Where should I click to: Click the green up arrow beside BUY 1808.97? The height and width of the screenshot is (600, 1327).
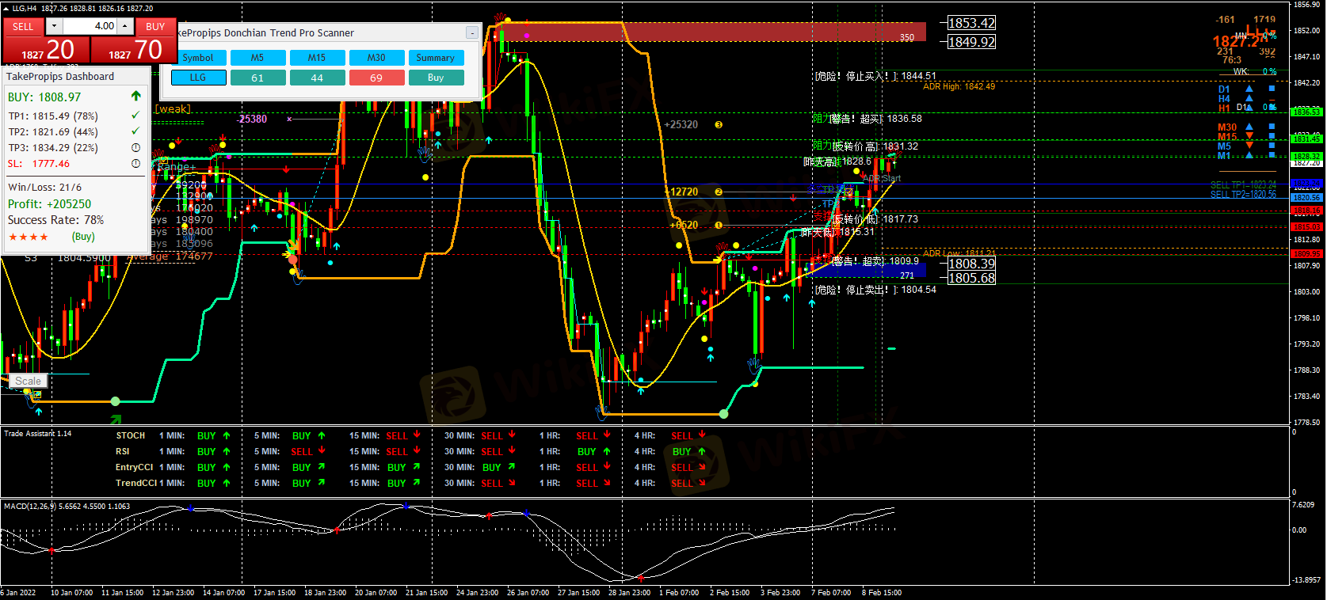pos(136,97)
